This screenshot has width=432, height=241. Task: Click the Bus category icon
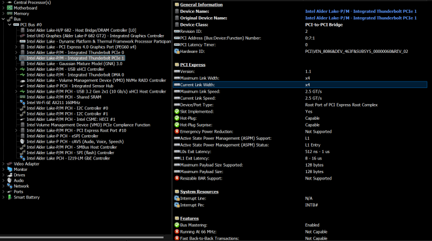click(10, 19)
